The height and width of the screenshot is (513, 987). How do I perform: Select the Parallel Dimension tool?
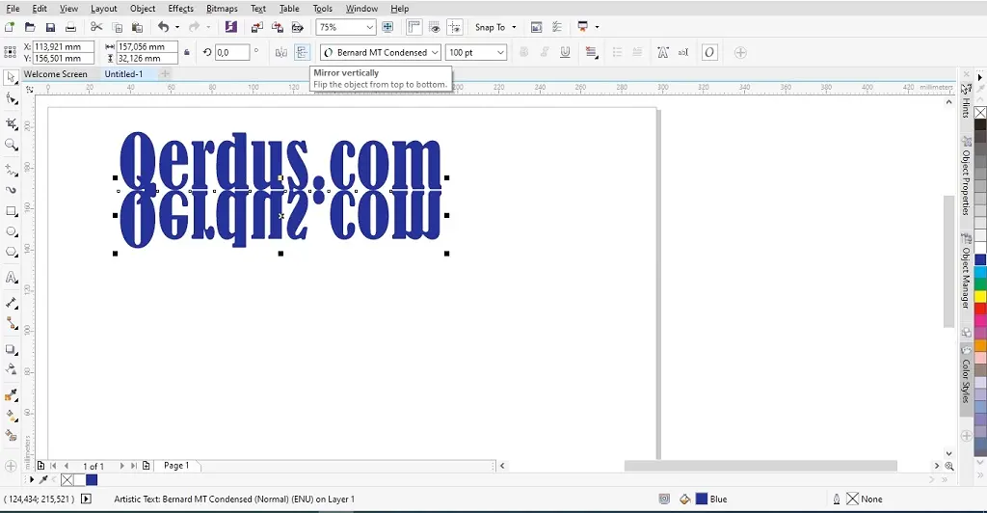click(x=11, y=303)
